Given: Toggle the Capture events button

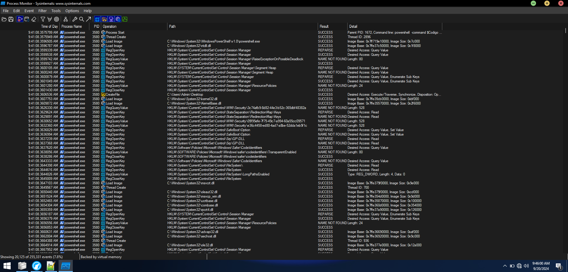Looking at the screenshot, I should click(x=20, y=19).
